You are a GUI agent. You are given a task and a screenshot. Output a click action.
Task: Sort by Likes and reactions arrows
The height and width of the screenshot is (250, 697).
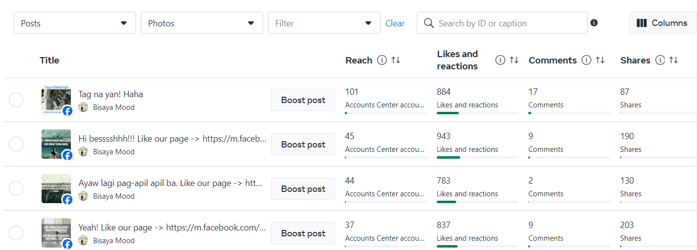(x=514, y=60)
